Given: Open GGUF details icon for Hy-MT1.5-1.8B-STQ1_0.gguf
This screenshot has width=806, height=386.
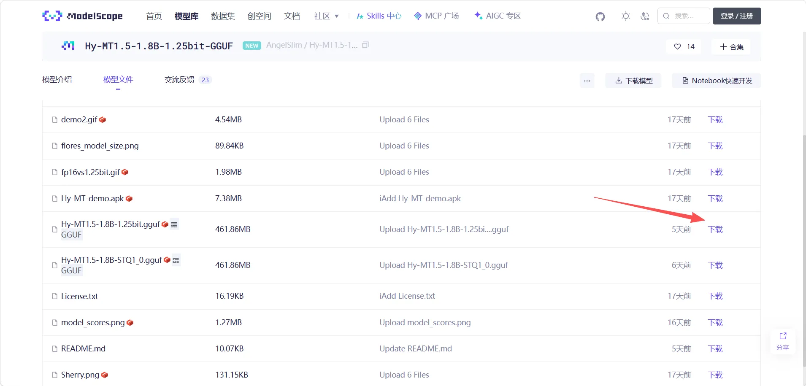Looking at the screenshot, I should click(x=176, y=260).
